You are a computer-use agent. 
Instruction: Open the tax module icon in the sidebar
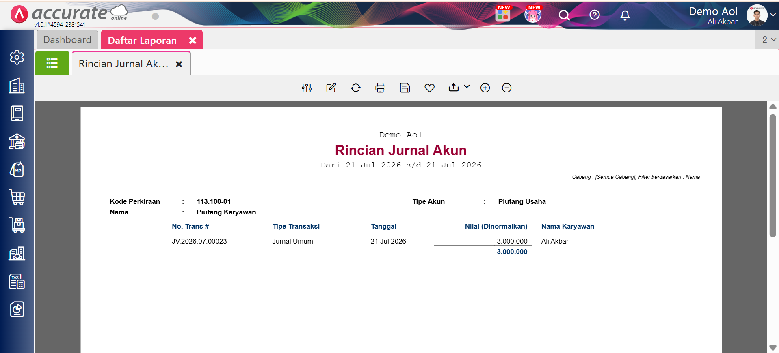(x=17, y=281)
